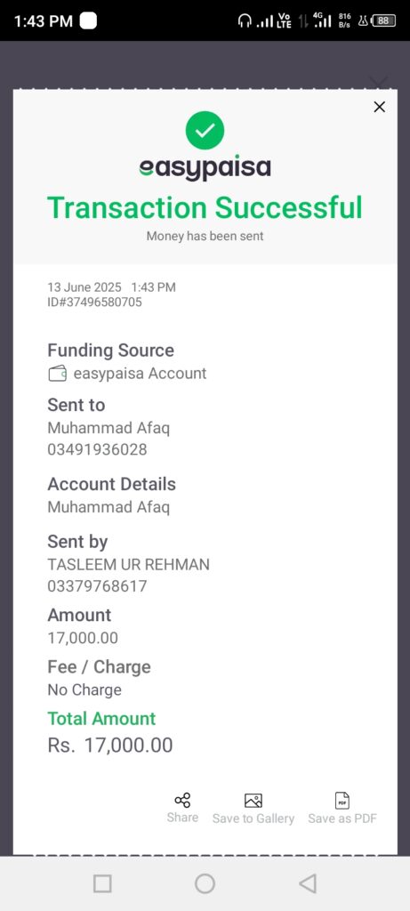
Task: Tap the easypaisa logo
Action: (x=205, y=168)
